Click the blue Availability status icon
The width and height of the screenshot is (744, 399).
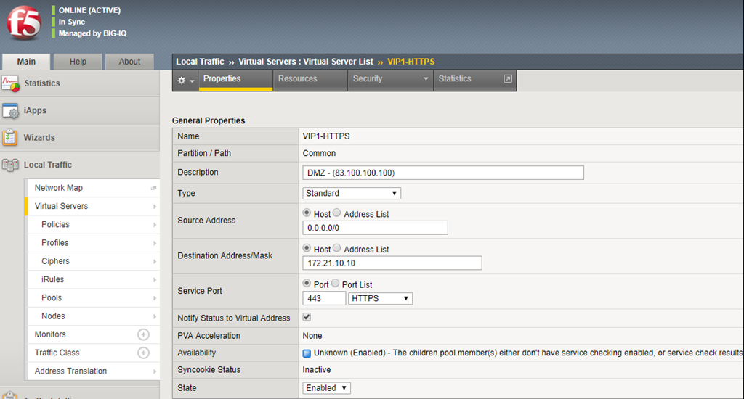coord(307,353)
